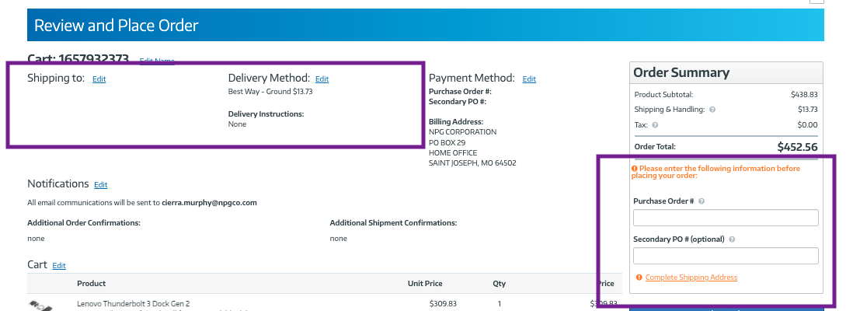Focus the Purchase Order # input field

coord(726,218)
